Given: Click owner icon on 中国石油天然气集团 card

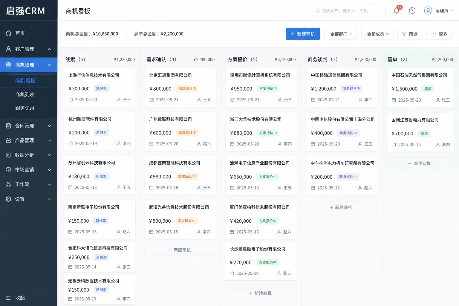Looking at the screenshot, I should coord(438,100).
